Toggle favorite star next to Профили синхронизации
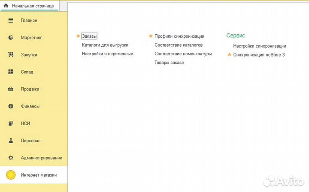Viewport: 309px width, 192px height. pos(151,36)
